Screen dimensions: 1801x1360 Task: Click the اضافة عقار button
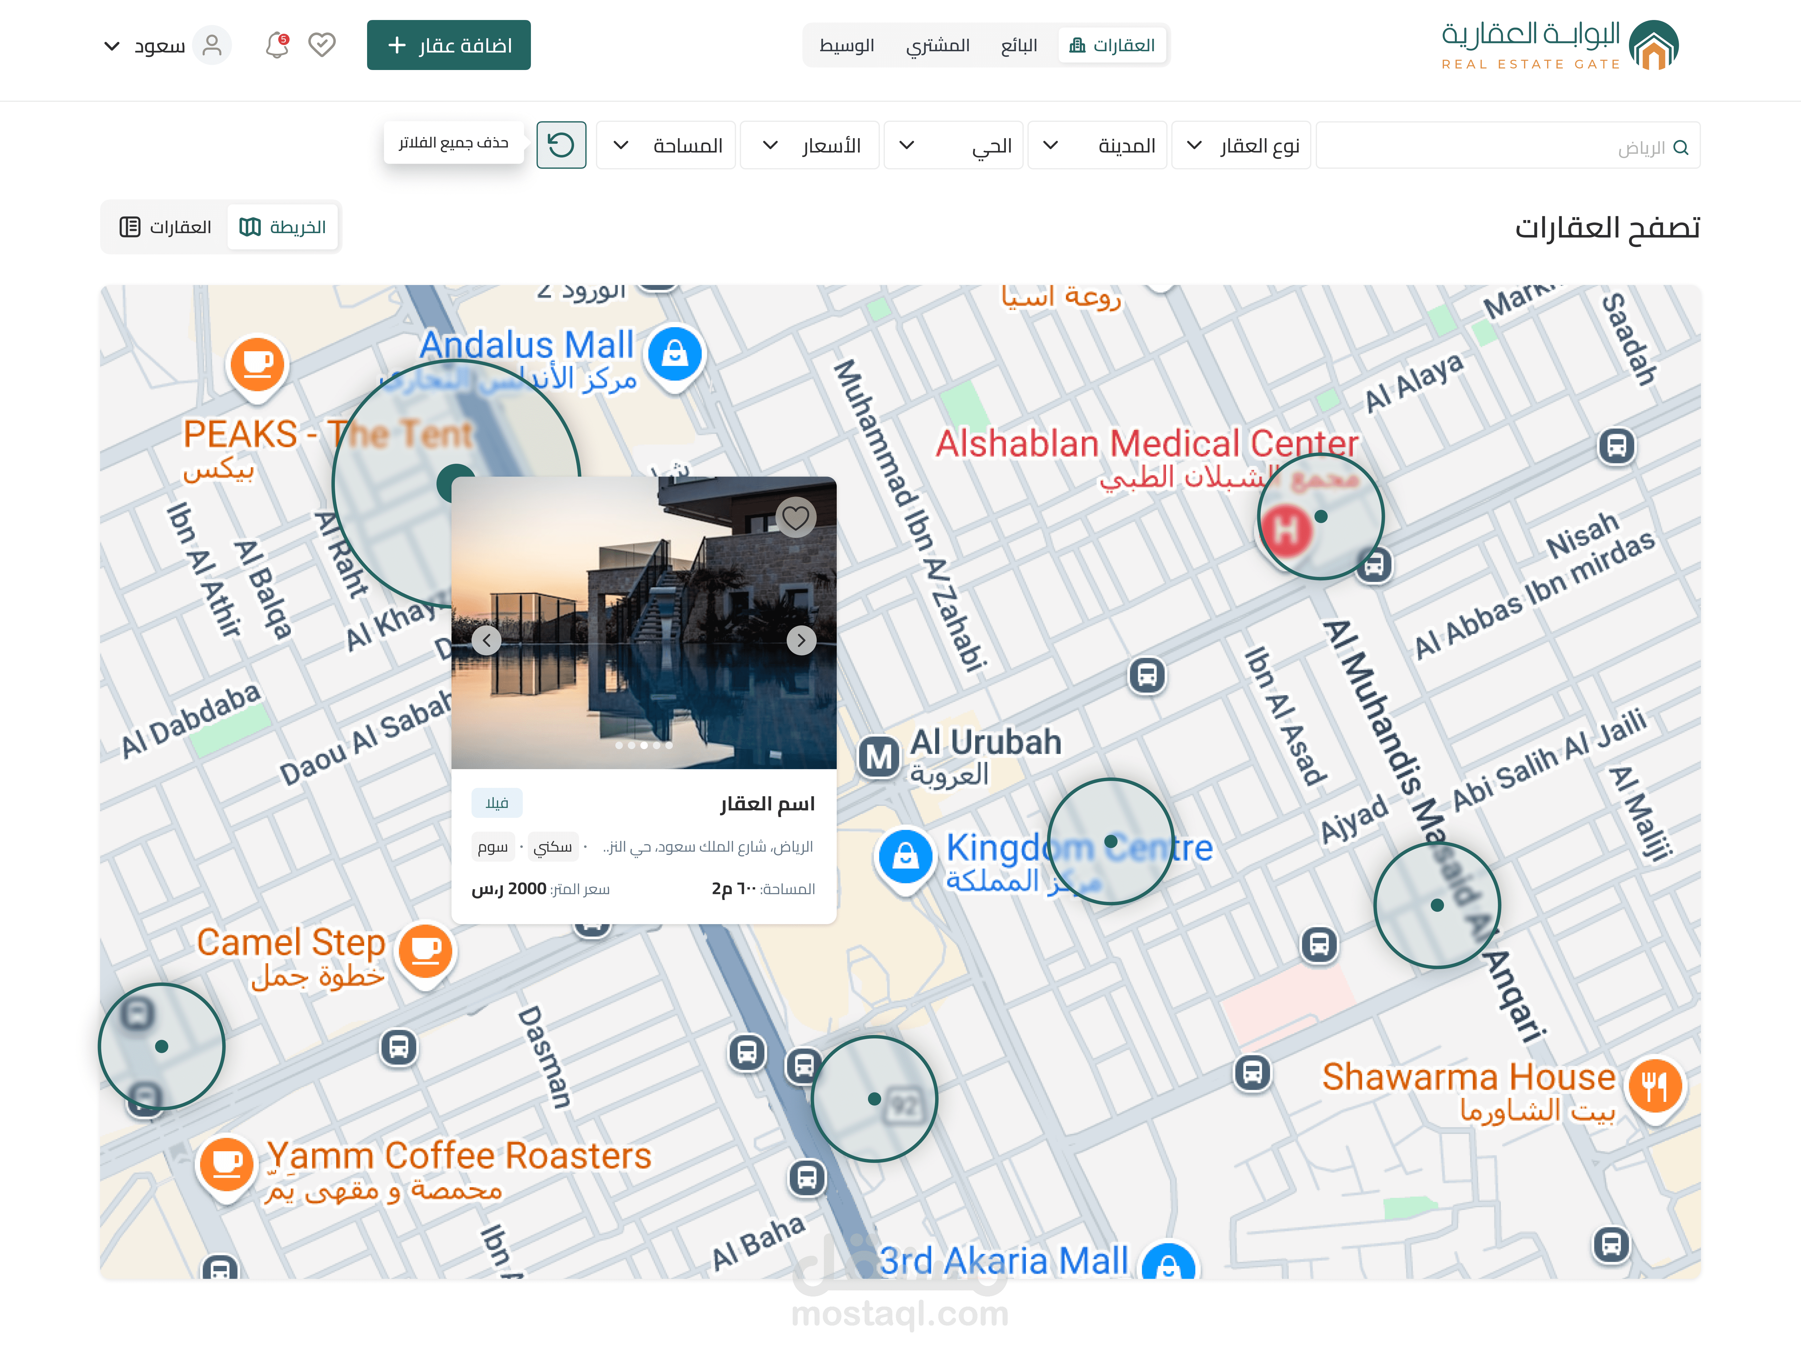coord(449,45)
